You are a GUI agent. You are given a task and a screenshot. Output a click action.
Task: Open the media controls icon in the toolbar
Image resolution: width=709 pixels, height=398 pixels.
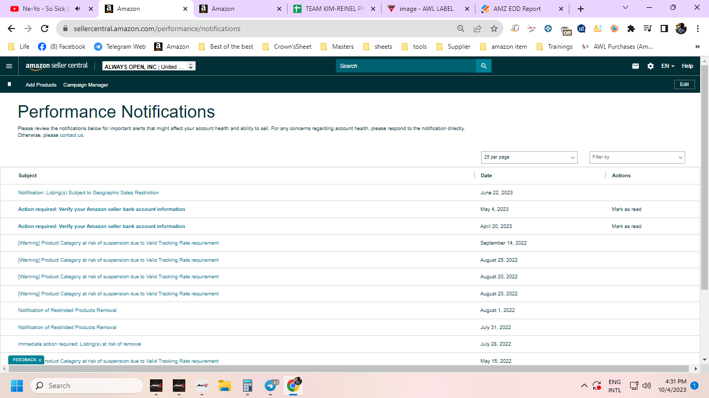tap(647, 29)
